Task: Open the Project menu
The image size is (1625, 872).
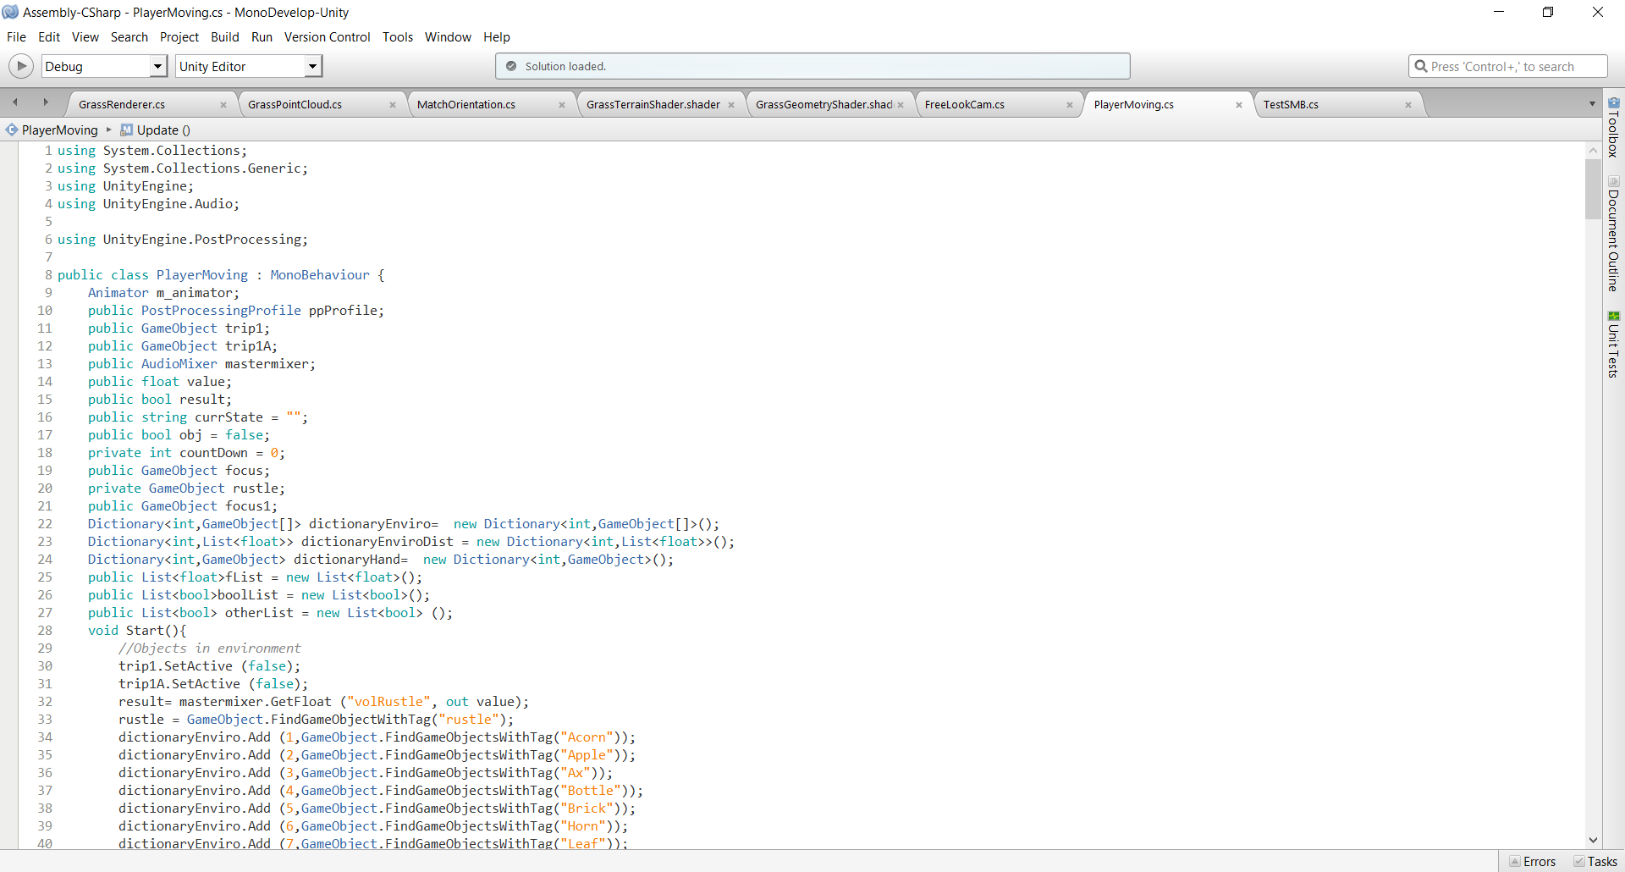Action: (x=179, y=37)
